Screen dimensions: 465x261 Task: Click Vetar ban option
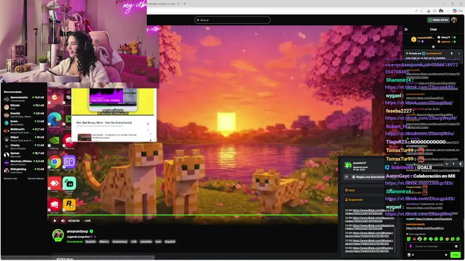pos(350,190)
